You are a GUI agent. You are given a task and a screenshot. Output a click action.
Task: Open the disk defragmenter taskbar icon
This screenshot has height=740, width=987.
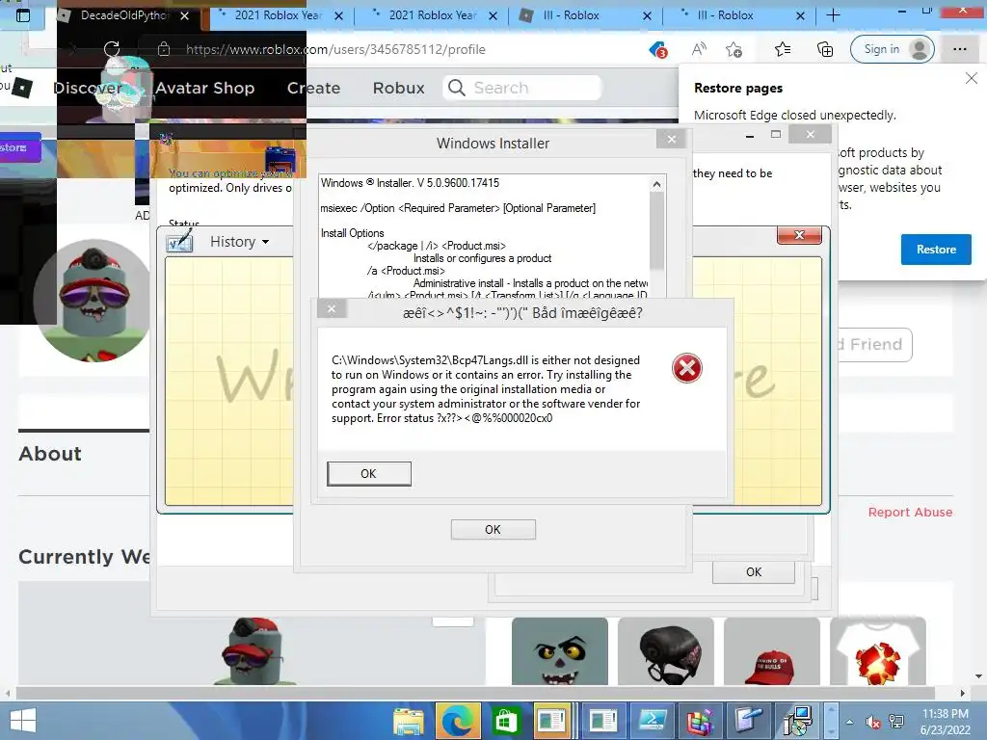click(701, 721)
